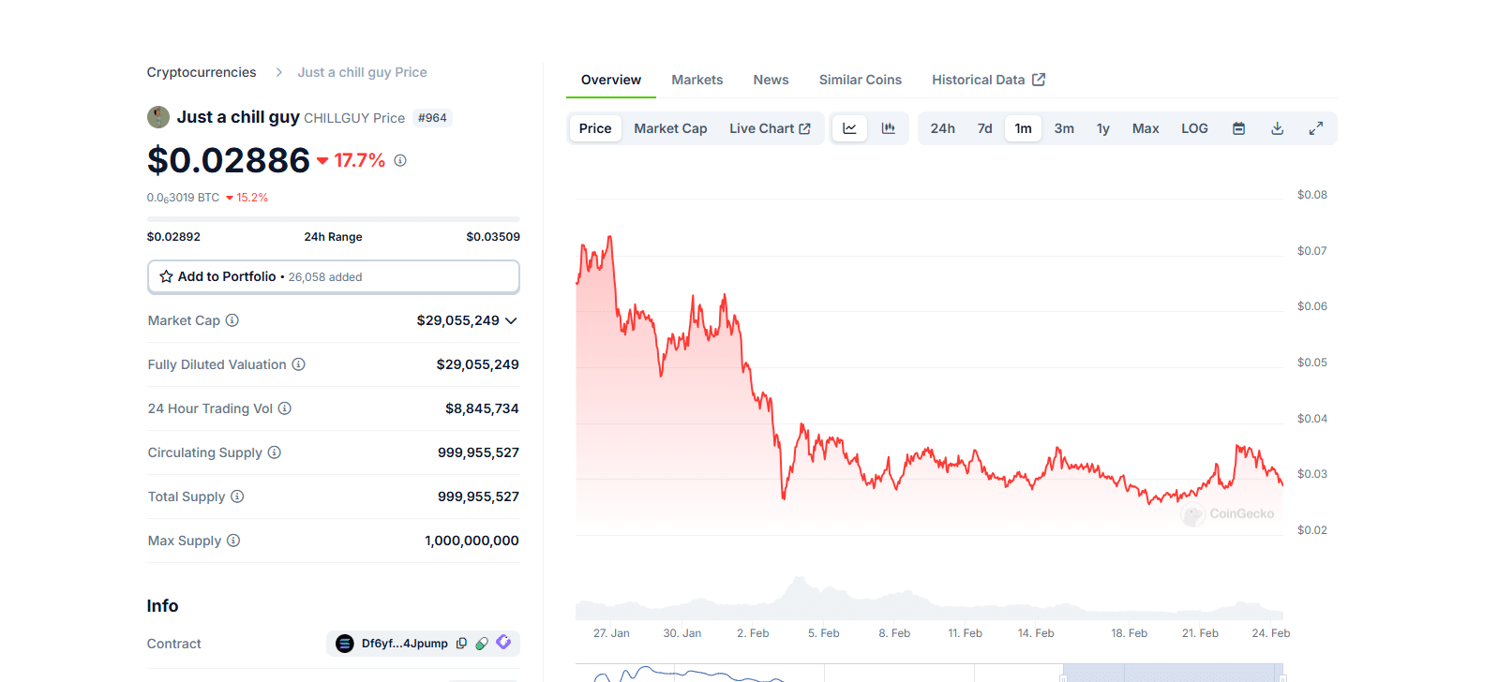
Task: Click the left handle of chart navigator
Action: pos(1063,676)
